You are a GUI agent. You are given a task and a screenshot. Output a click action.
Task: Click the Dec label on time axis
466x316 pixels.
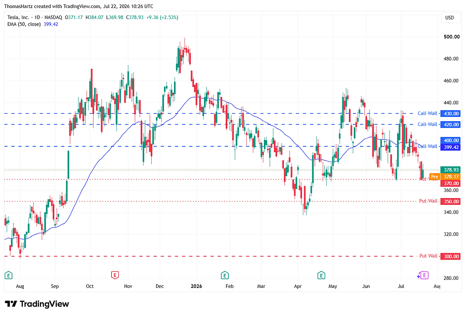click(x=160, y=286)
